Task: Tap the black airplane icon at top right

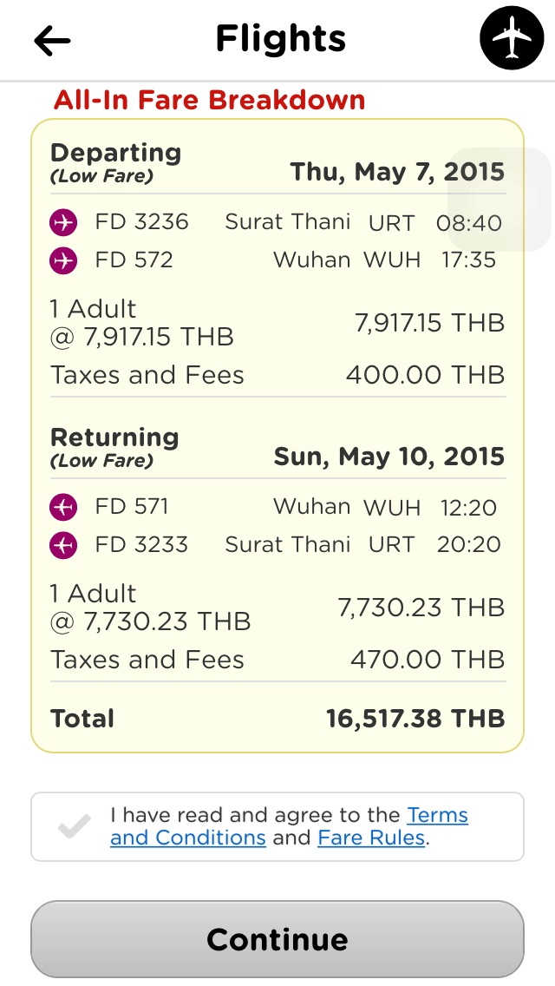Action: (512, 40)
